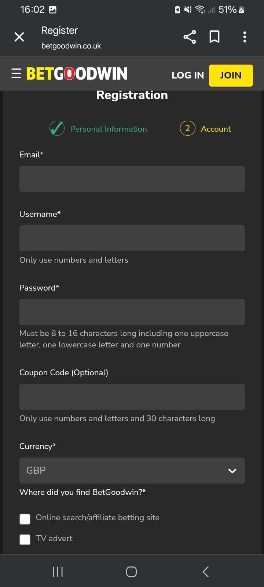This screenshot has width=264, height=587.
Task: Open the GBP currency dropdown
Action: [x=132, y=470]
